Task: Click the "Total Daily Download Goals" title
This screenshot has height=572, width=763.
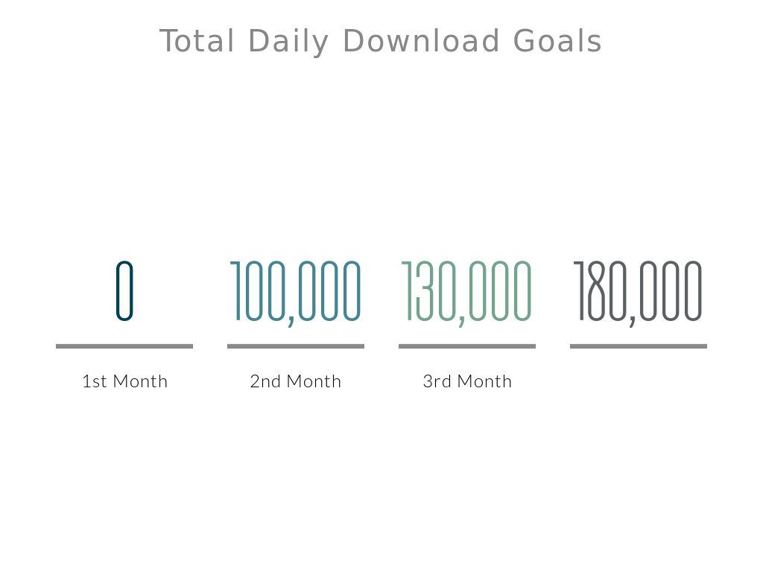Action: pyautogui.click(x=381, y=42)
